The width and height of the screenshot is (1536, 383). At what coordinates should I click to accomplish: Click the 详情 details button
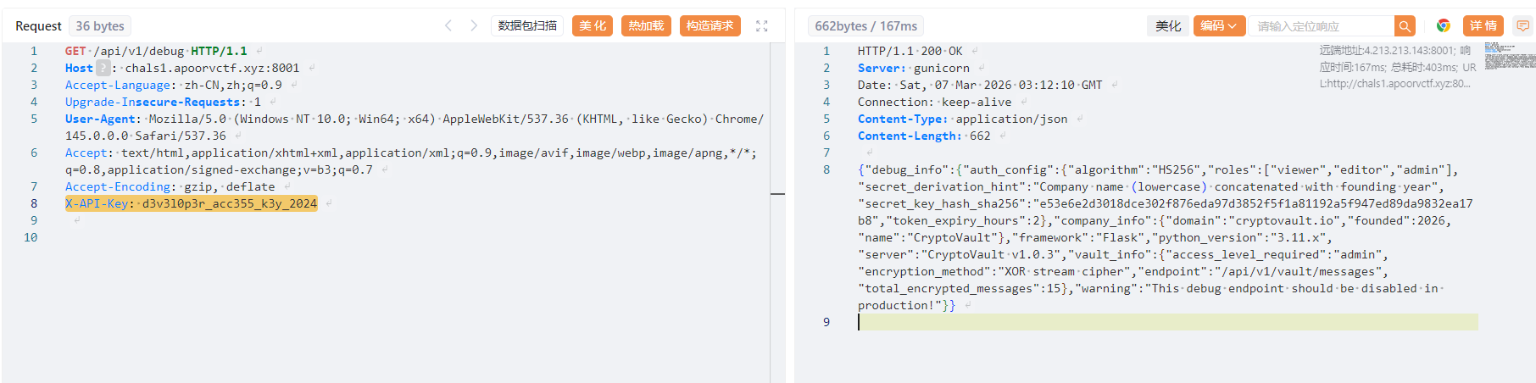tap(1483, 26)
